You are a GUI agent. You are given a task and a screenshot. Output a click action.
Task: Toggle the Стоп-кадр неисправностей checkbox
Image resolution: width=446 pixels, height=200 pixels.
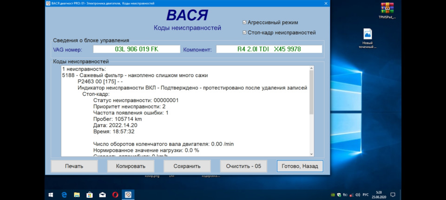tap(244, 32)
